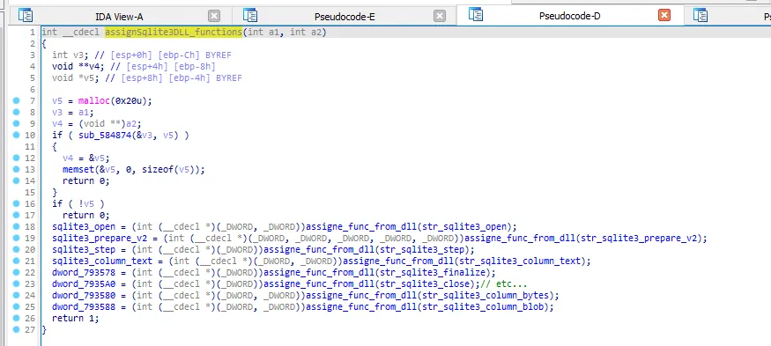Click the 'return 0;' statement on line 17
The height and width of the screenshot is (346, 771).
click(x=86, y=215)
